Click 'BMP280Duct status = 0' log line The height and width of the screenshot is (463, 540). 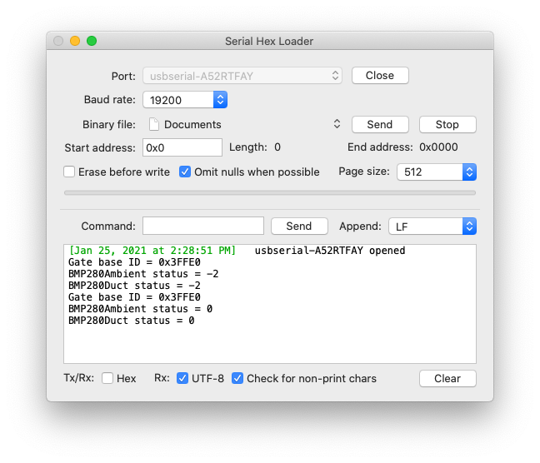click(131, 321)
